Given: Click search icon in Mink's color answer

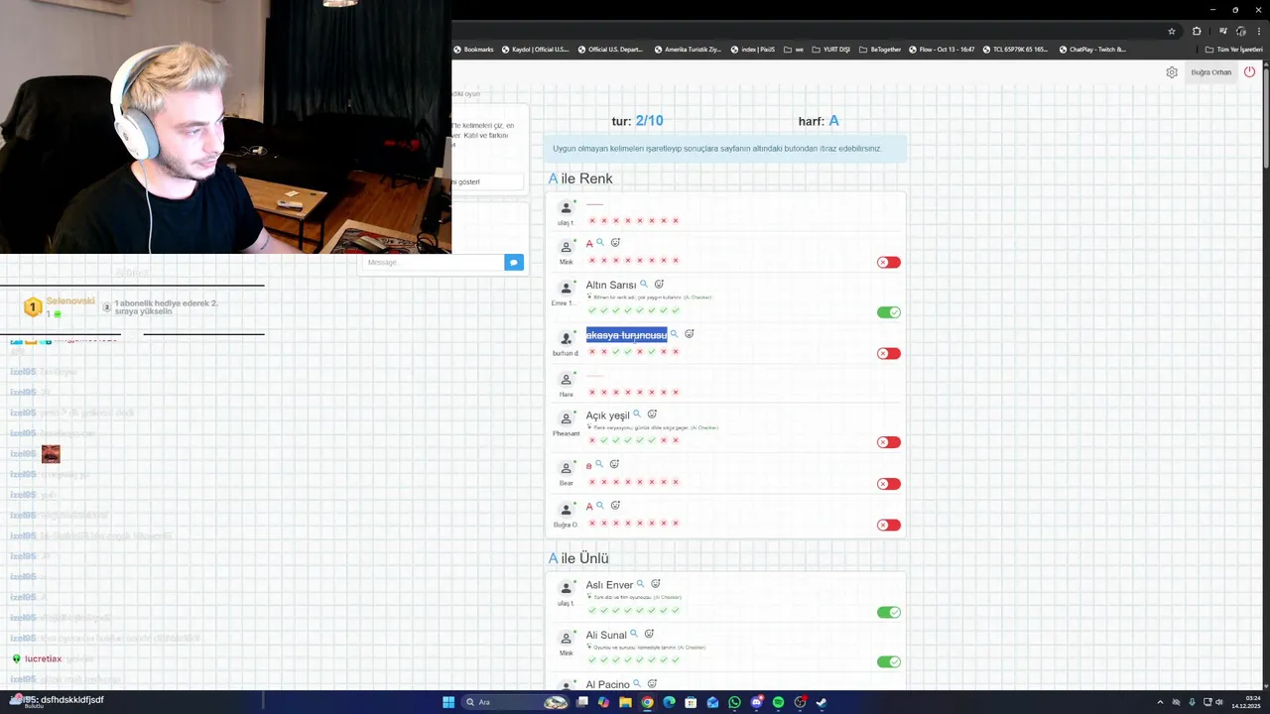Looking at the screenshot, I should click(600, 243).
